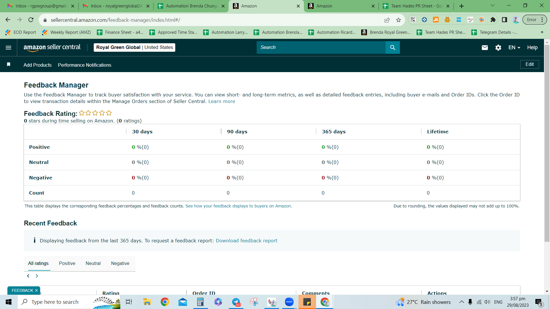This screenshot has height=309, width=550.
Task: Click the Seller Central search field
Action: point(321,47)
